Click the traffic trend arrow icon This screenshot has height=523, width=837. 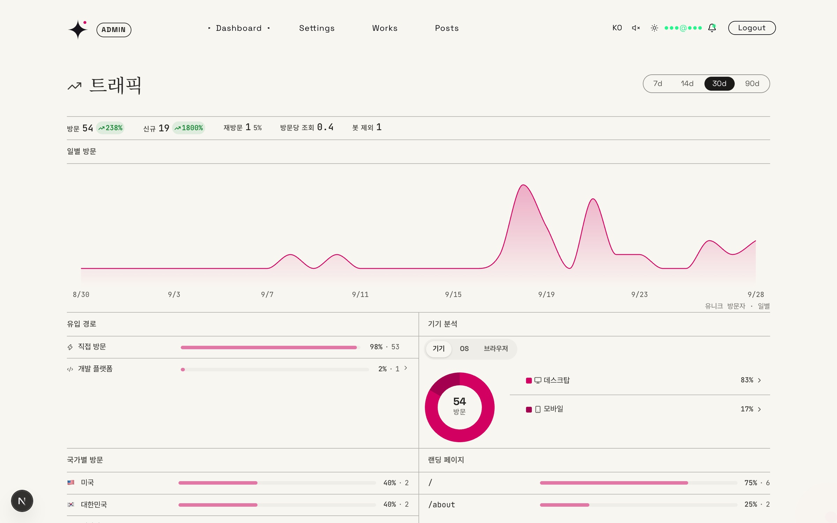pos(74,86)
